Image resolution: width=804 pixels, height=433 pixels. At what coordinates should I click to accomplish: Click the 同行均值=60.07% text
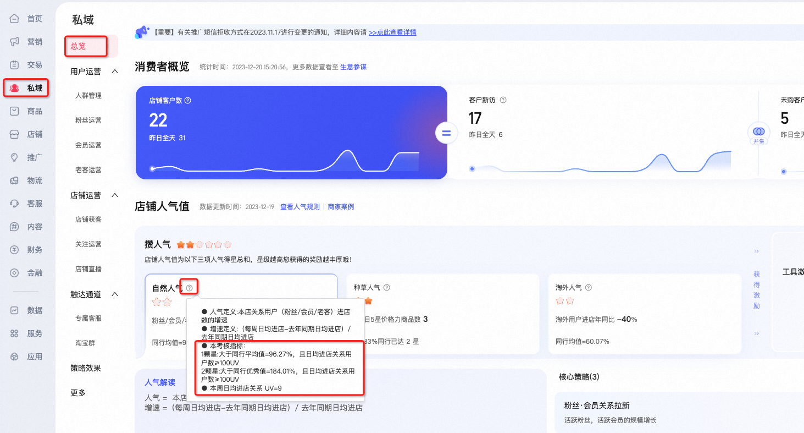point(582,342)
